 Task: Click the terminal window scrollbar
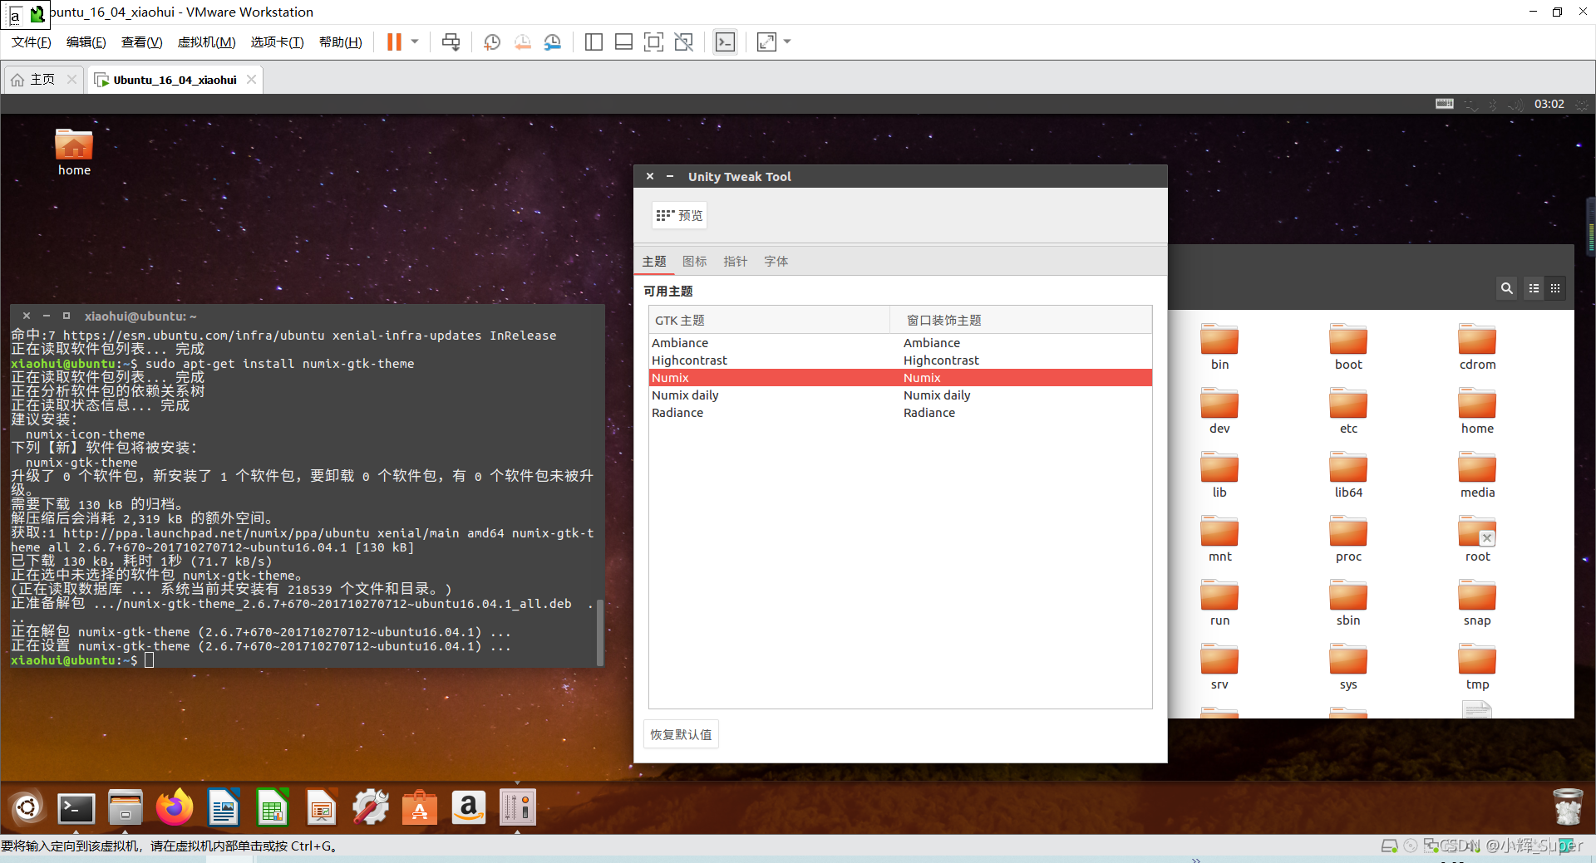[x=599, y=631]
